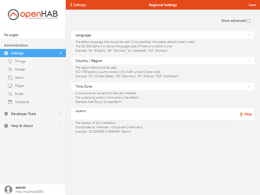260x195 pixels.
Task: Go back to Settings via header link
Action: pos(78,5)
